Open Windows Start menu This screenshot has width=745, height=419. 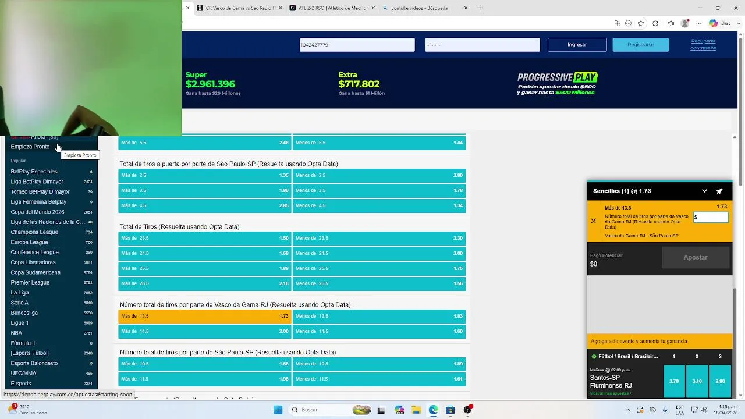[x=278, y=410]
